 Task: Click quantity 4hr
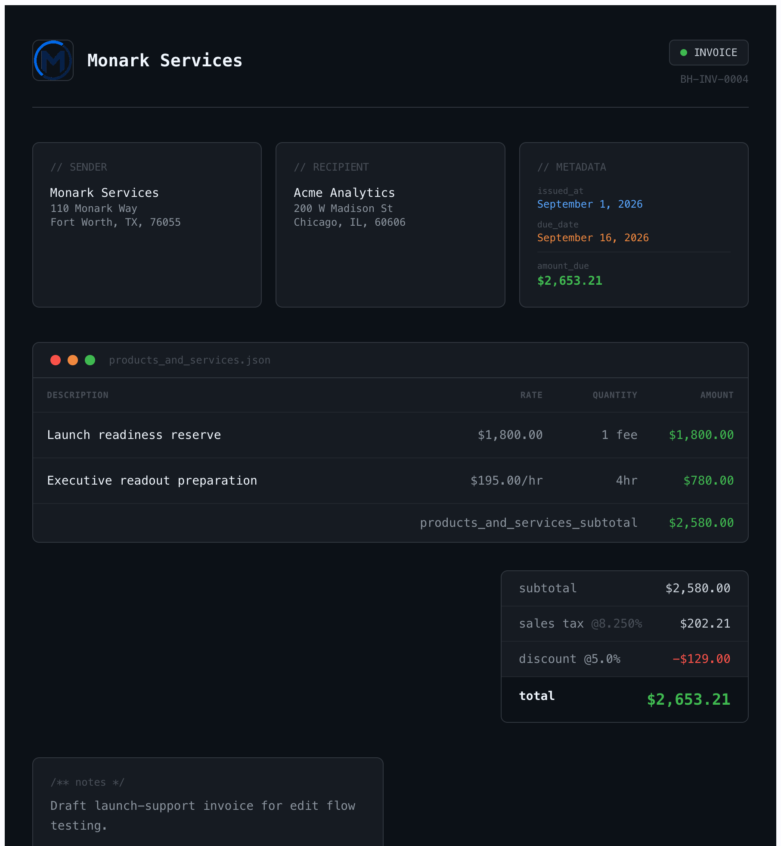click(x=626, y=481)
